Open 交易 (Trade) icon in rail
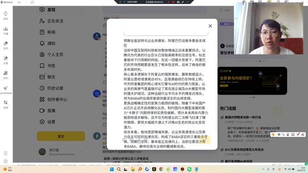Image resolution: width=308 pixels, height=173 pixels. tap(5, 58)
